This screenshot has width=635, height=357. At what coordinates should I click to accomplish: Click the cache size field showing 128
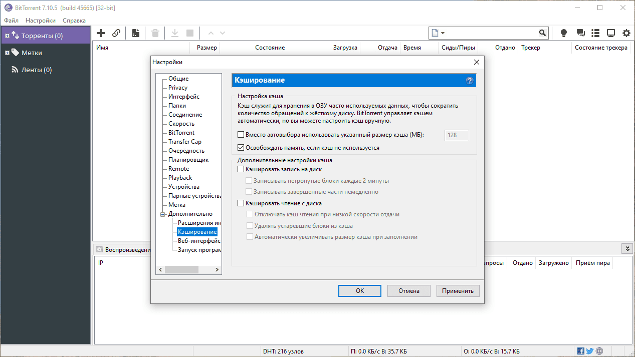457,135
